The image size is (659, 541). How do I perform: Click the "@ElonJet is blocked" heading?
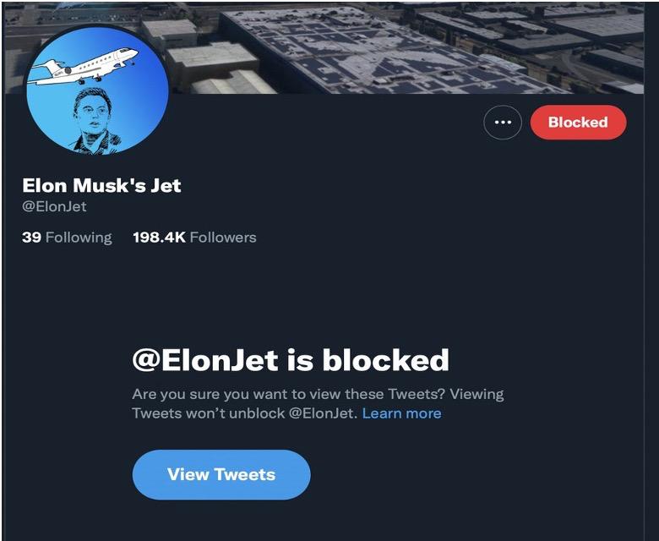(291, 360)
